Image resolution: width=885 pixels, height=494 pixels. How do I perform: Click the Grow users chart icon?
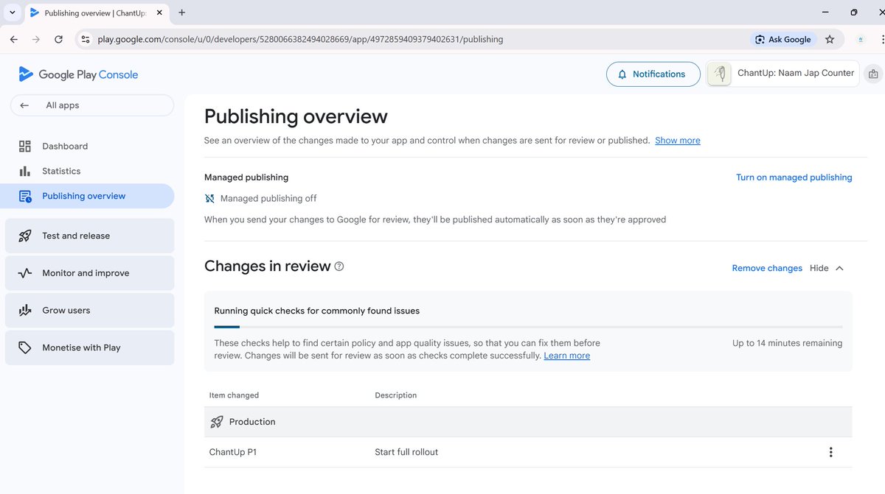point(25,311)
